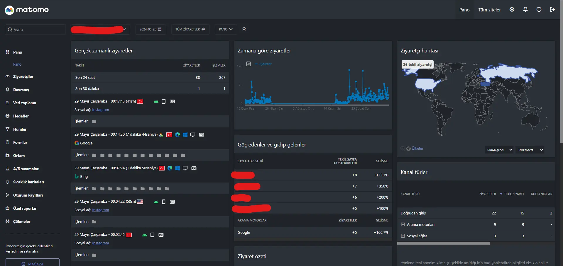Click the visitor profile icon for Bing visit
Viewport: 563px width, 266px height.
194,168
